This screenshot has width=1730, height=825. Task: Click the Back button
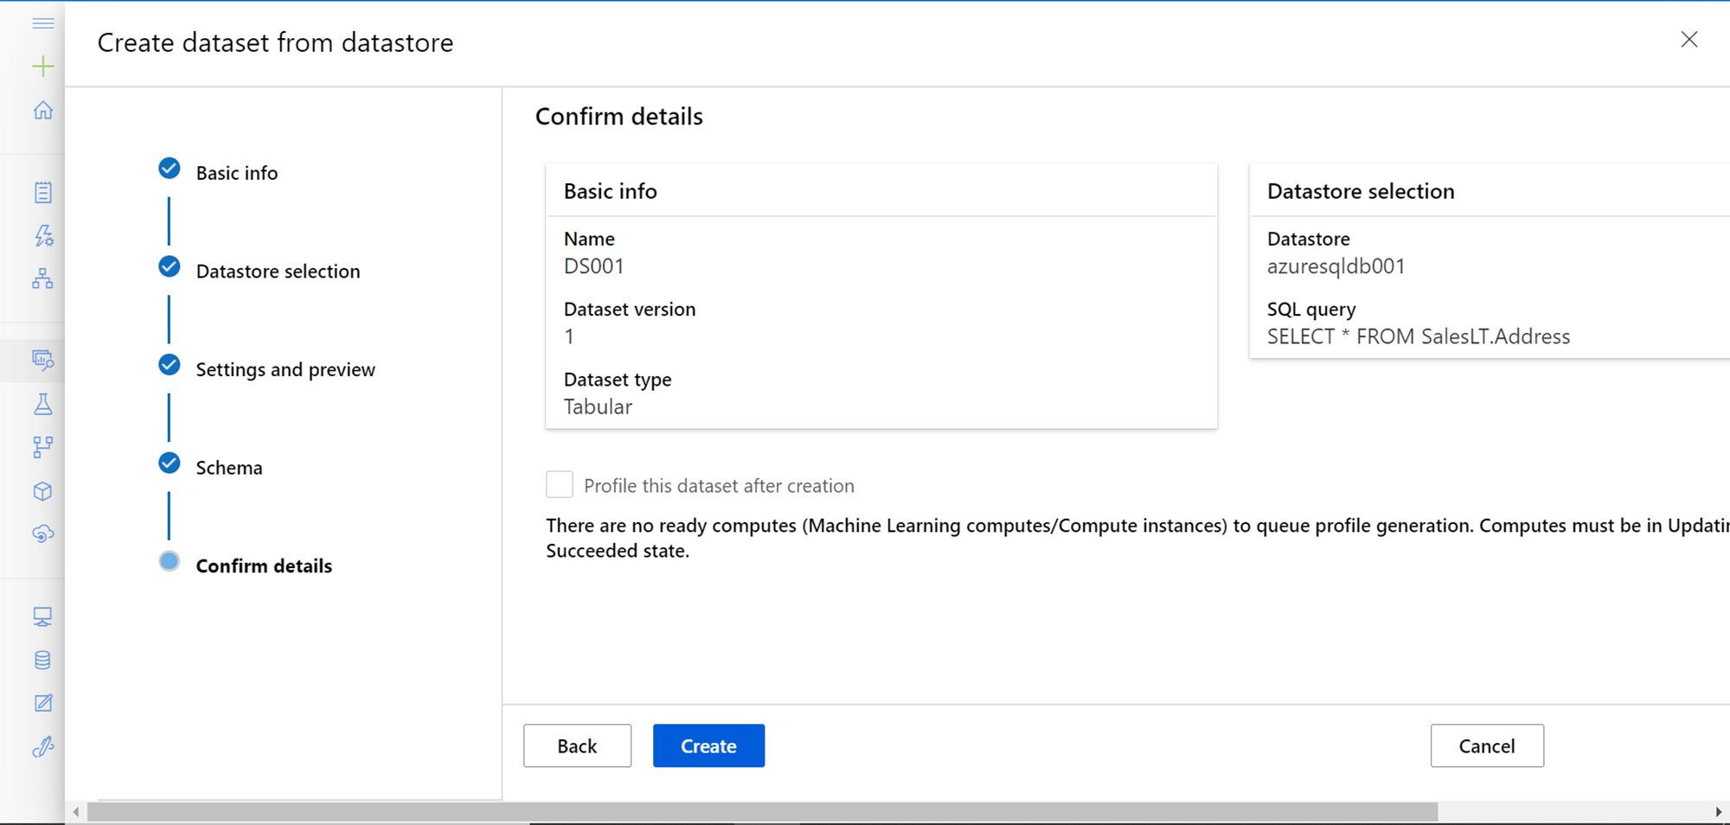pyautogui.click(x=577, y=745)
